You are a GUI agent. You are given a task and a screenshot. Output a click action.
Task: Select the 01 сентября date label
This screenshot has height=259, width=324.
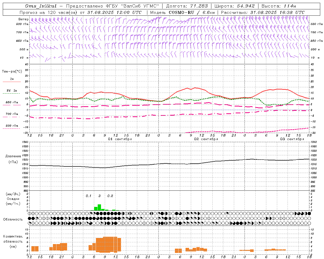[x=120, y=139]
